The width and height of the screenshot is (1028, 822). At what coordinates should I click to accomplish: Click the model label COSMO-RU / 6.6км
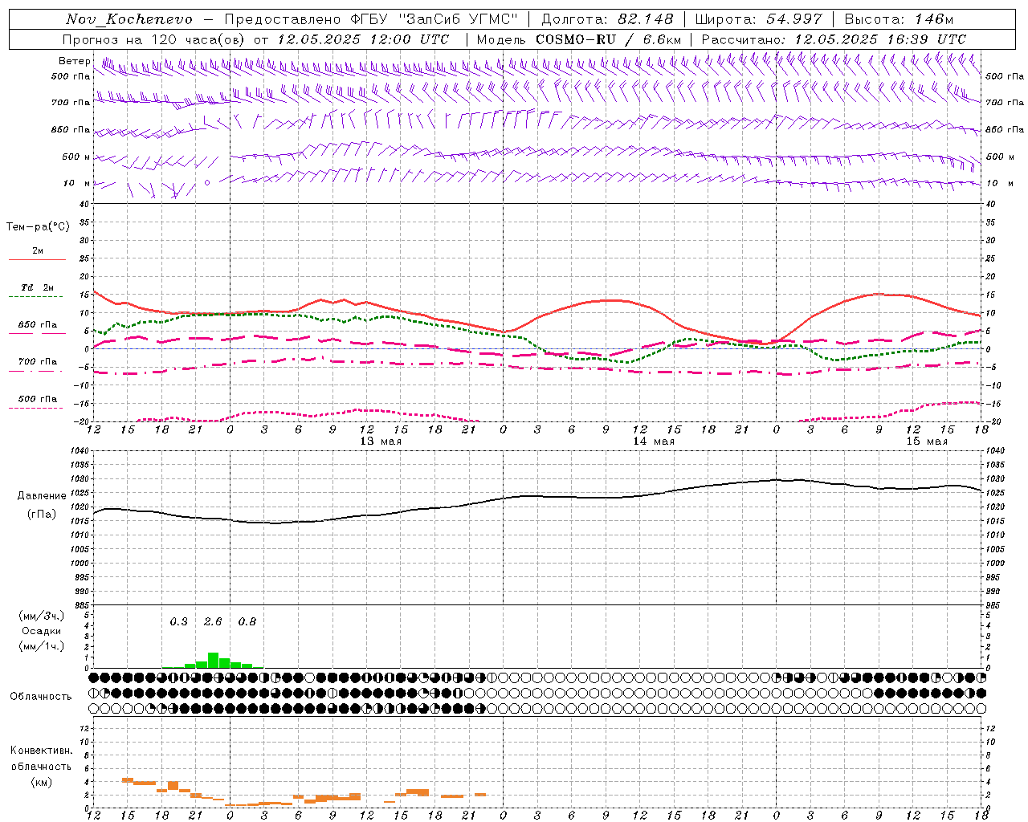click(609, 39)
